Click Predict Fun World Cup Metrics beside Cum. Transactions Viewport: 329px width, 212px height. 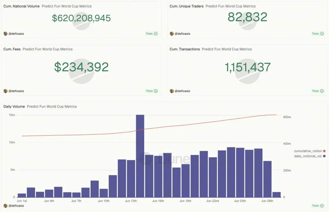[227, 49]
